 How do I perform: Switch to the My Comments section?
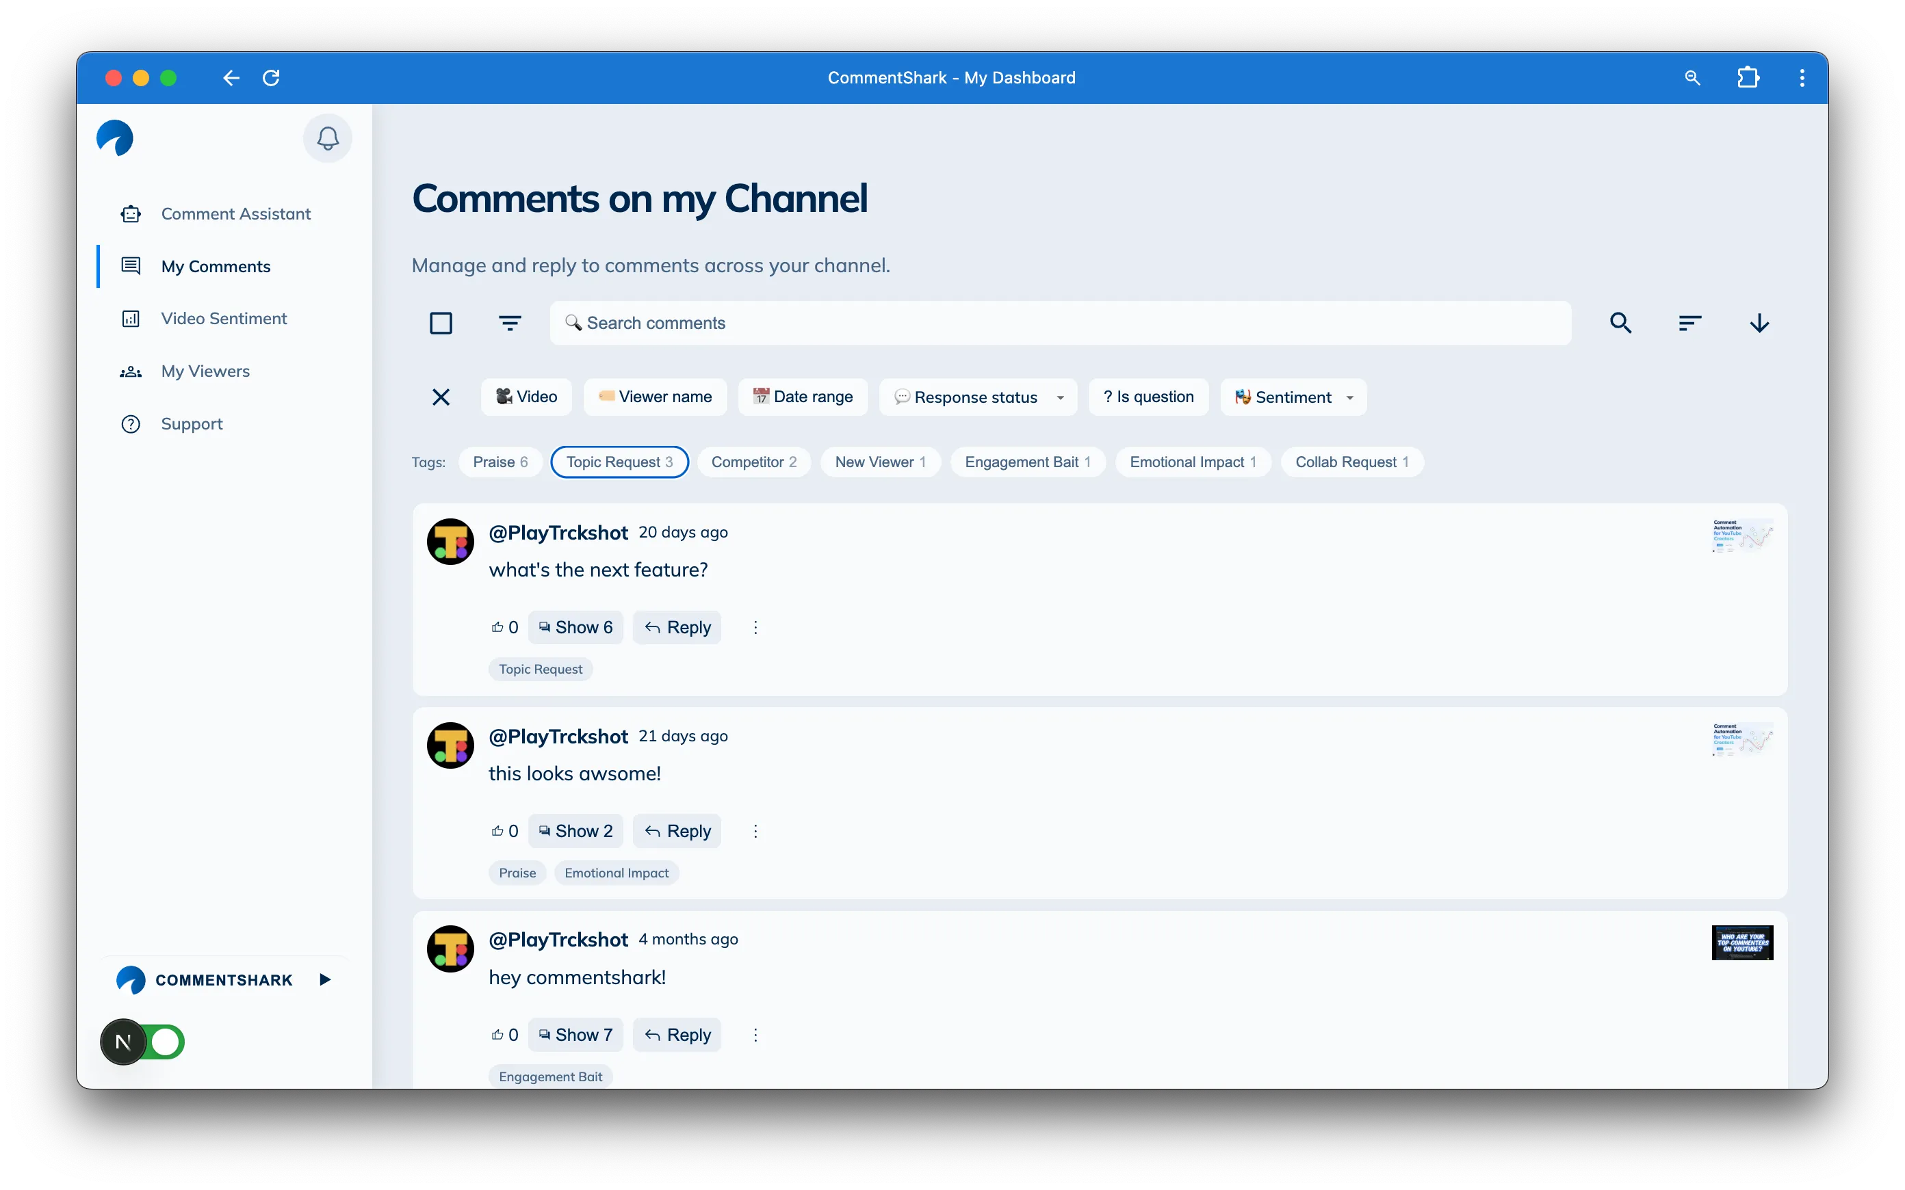click(x=216, y=266)
